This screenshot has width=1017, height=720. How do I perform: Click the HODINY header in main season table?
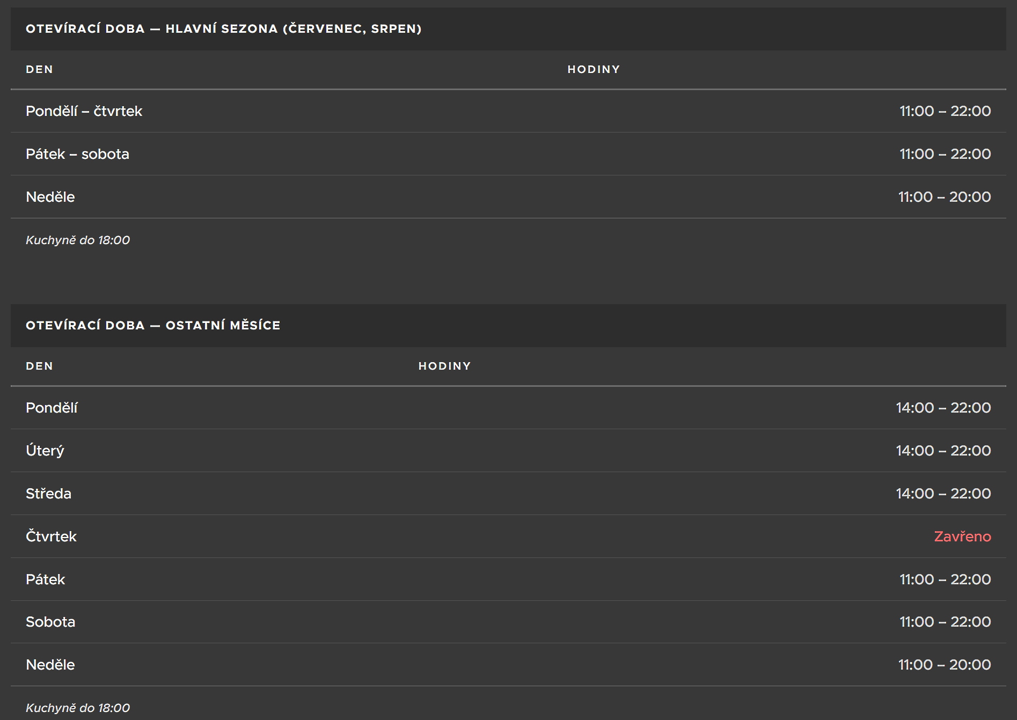[594, 70]
